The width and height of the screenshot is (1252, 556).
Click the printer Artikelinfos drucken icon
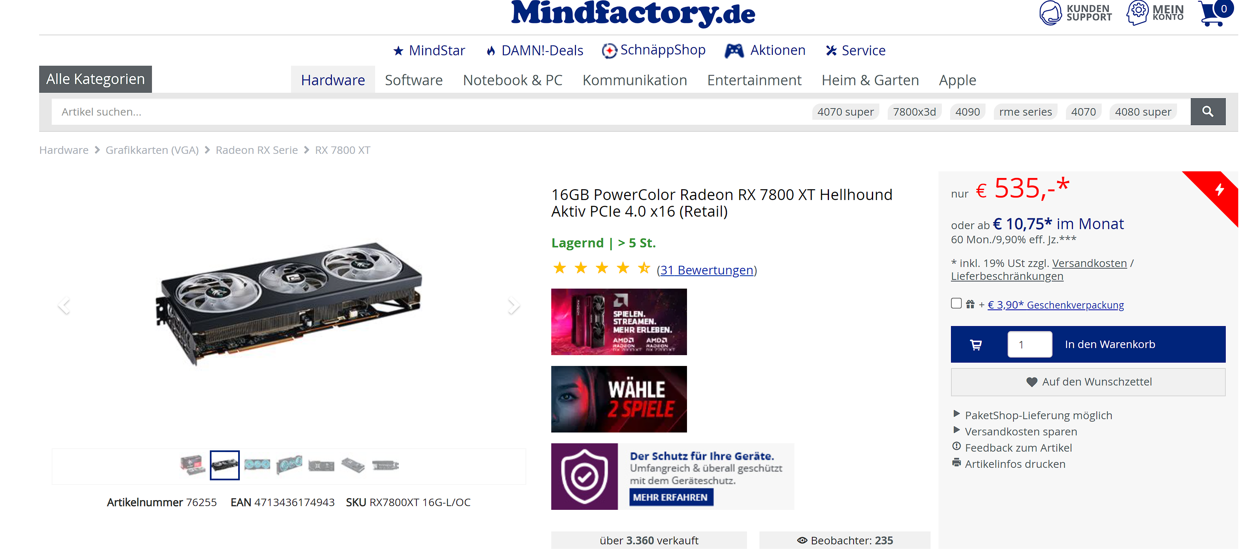[956, 463]
